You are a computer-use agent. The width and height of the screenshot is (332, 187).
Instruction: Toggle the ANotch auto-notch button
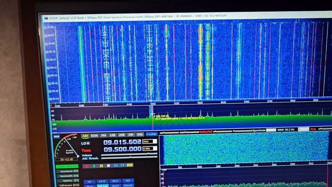click(x=128, y=185)
